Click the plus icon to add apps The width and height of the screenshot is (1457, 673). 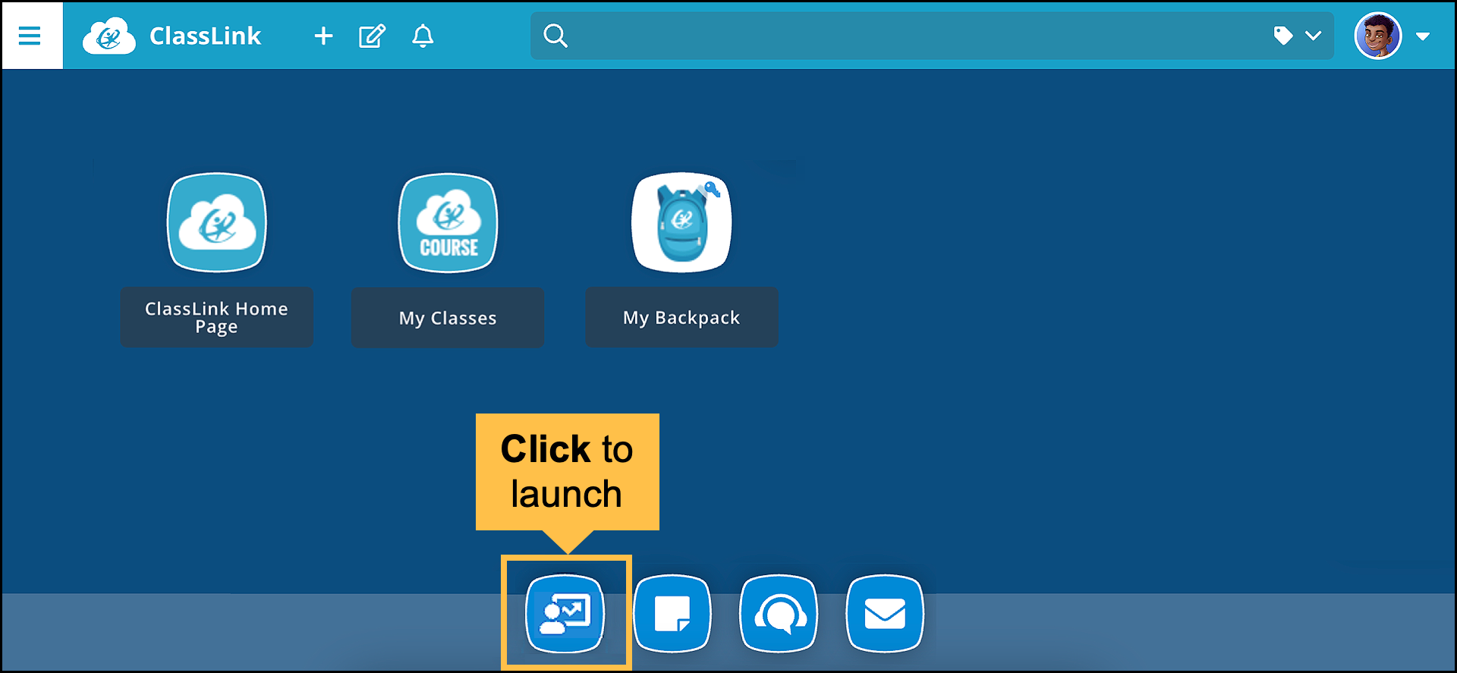point(323,36)
